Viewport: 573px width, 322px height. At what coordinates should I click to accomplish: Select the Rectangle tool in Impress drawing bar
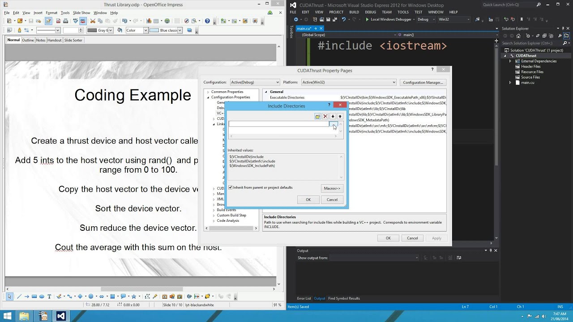click(x=34, y=296)
